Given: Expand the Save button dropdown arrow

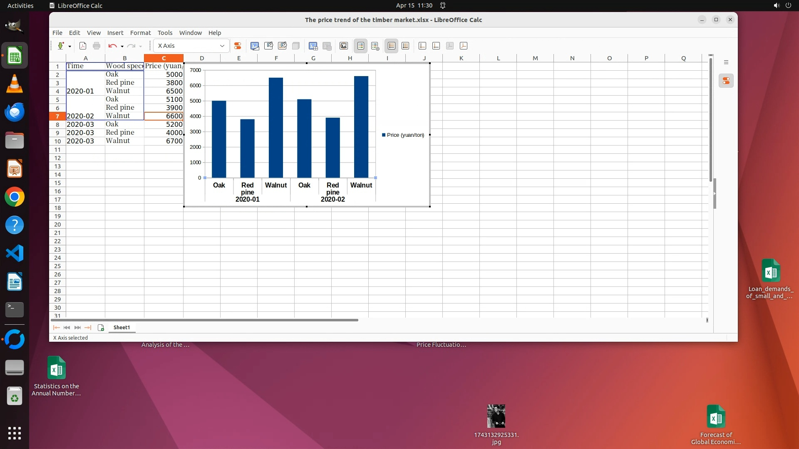Looking at the screenshot, I should 69,46.
